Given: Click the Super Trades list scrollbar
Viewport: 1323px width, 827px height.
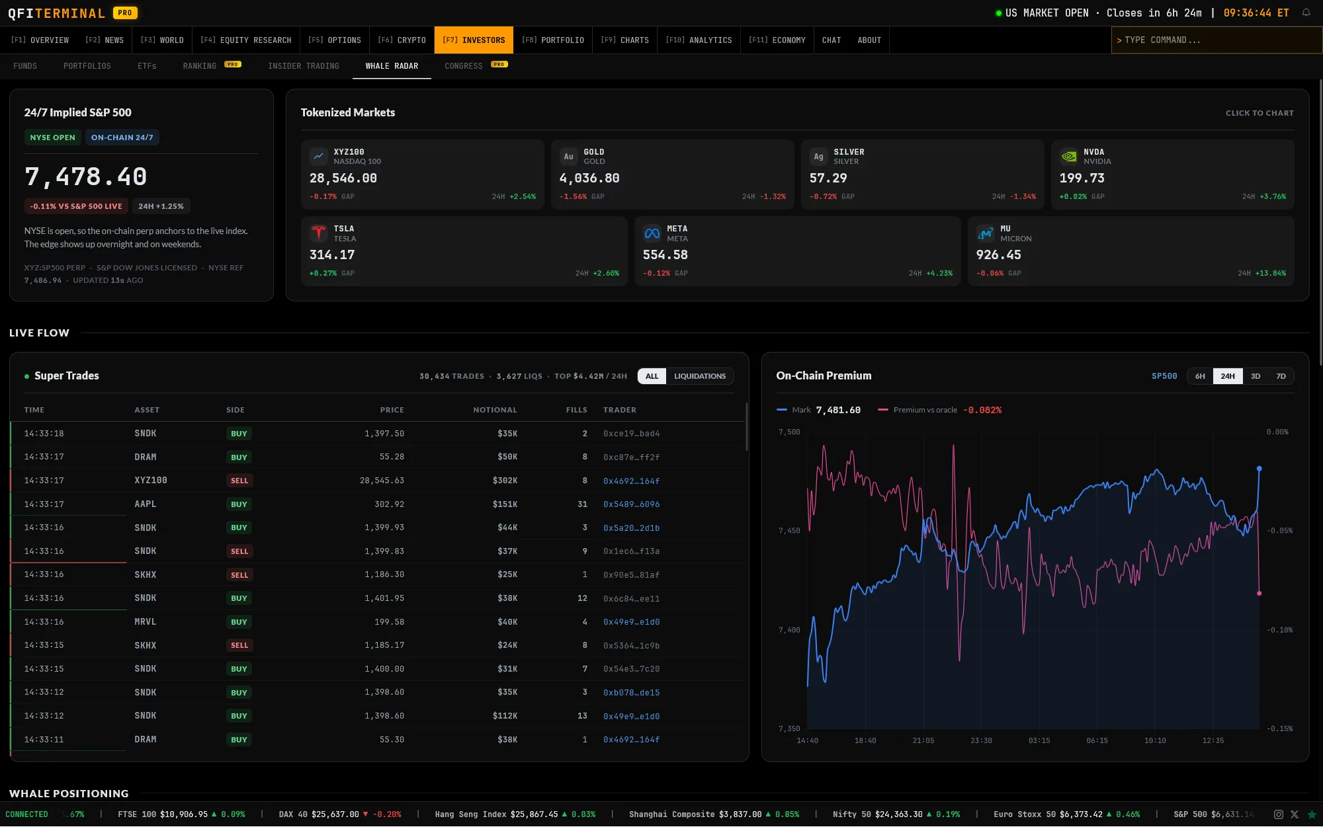Looking at the screenshot, I should coord(747,426).
